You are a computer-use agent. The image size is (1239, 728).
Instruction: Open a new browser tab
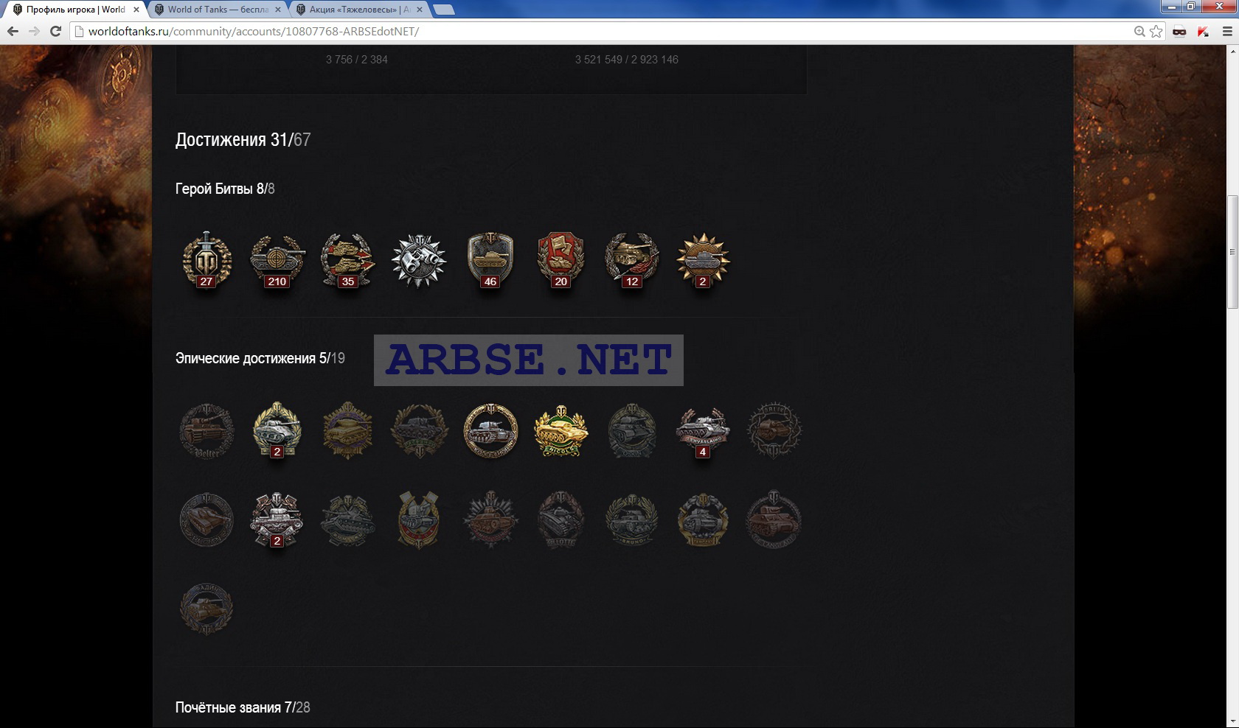[x=443, y=10]
